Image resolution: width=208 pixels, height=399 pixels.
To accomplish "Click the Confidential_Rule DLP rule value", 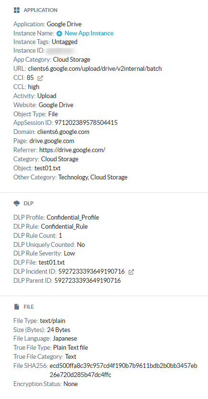I will point(65,226).
